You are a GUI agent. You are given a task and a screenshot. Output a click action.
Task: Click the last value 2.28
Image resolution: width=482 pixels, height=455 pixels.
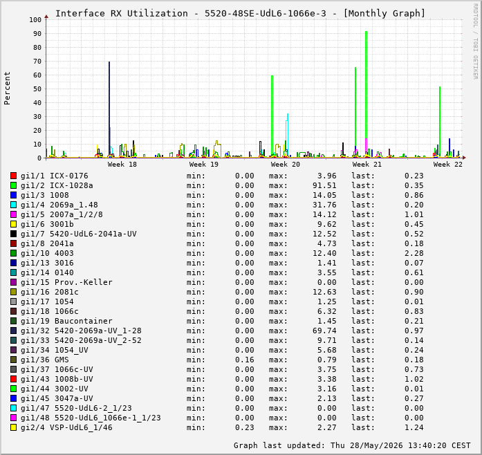coord(414,253)
